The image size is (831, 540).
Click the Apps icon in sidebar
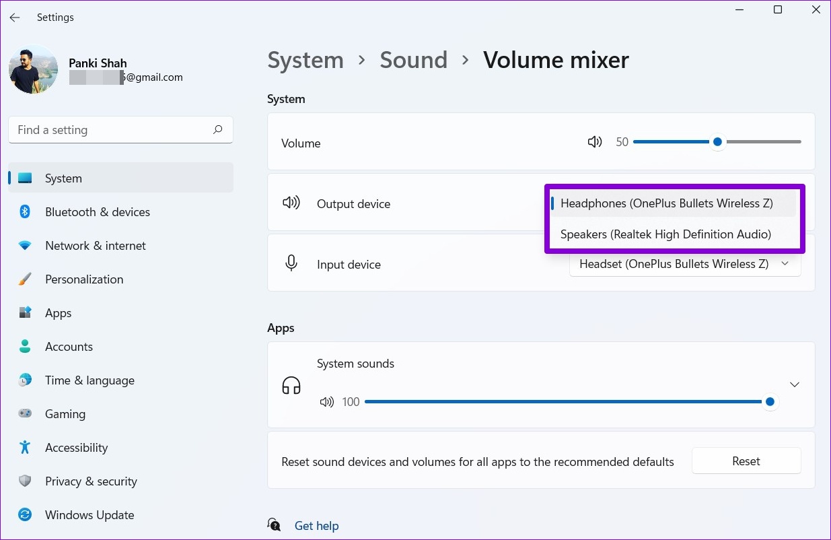click(25, 313)
